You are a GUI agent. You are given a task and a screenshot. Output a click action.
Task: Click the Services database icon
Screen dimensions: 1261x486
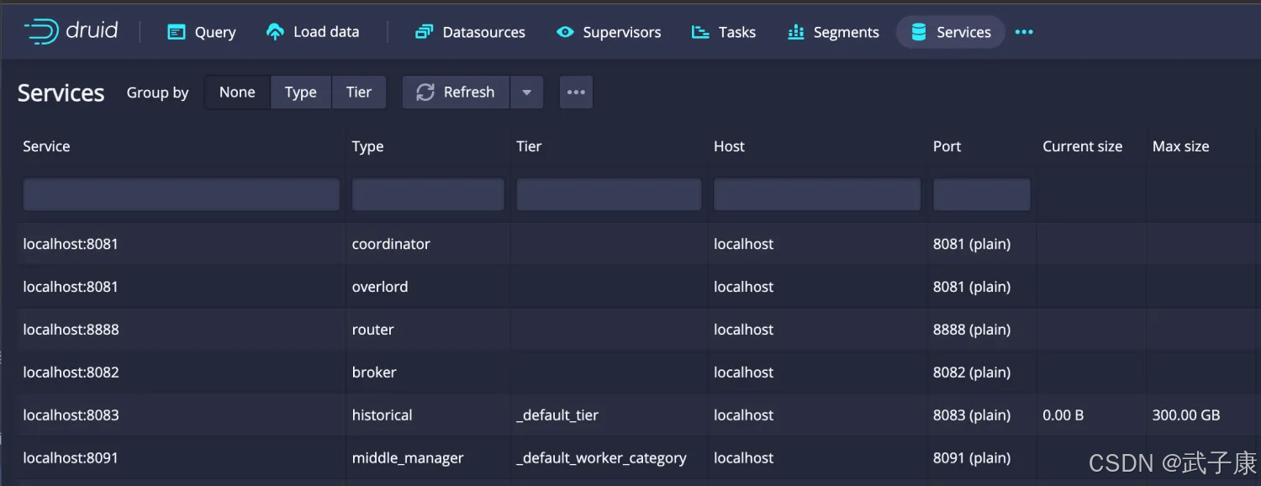point(919,32)
